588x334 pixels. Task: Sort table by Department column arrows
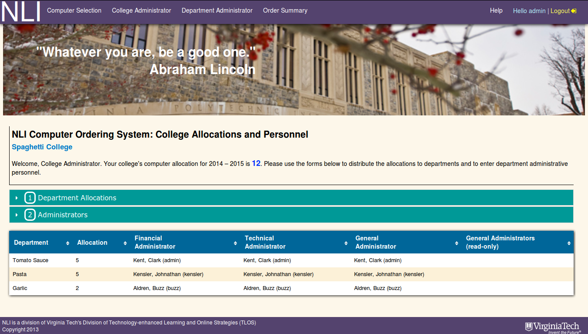[x=68, y=243]
